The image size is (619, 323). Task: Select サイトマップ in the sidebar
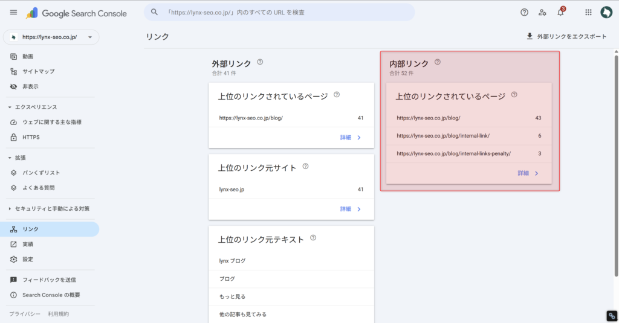38,71
